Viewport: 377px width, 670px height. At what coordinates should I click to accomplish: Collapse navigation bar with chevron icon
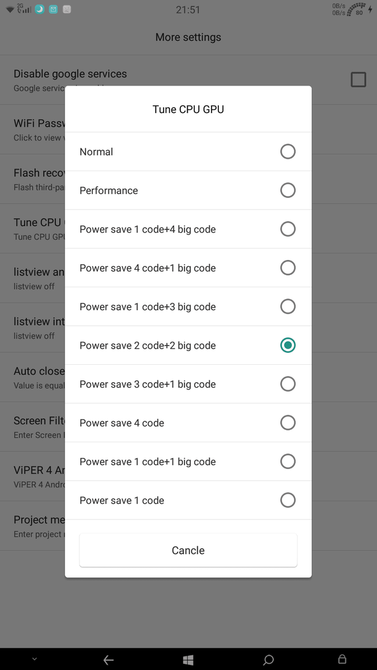[x=35, y=659]
